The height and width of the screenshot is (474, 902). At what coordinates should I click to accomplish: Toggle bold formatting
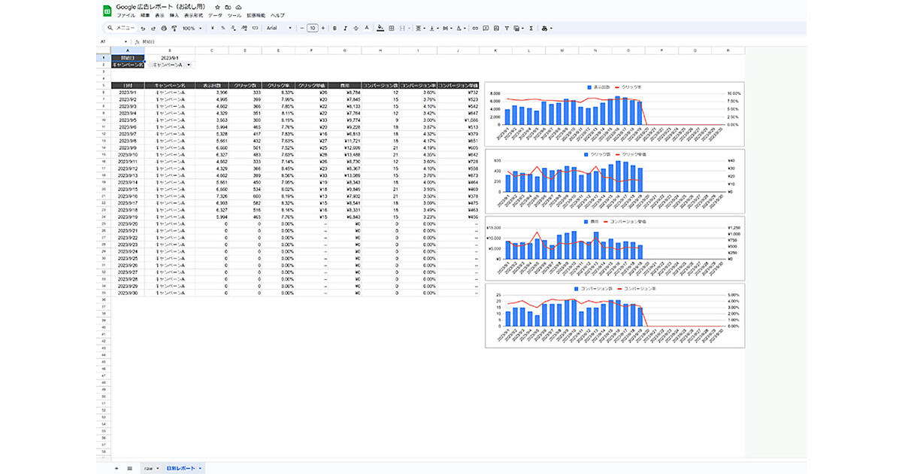(x=334, y=29)
